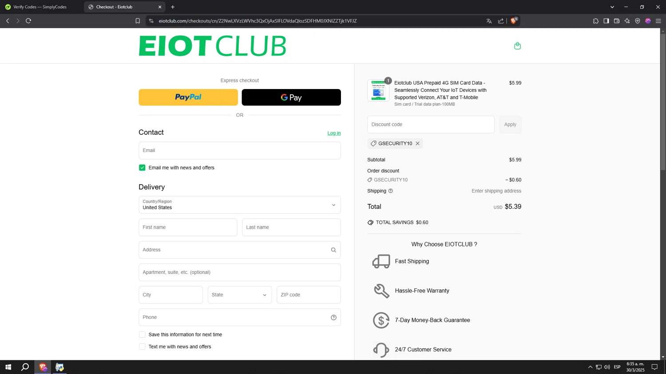Open the Brave VPN shield icon
The image size is (666, 374).
[638, 21]
